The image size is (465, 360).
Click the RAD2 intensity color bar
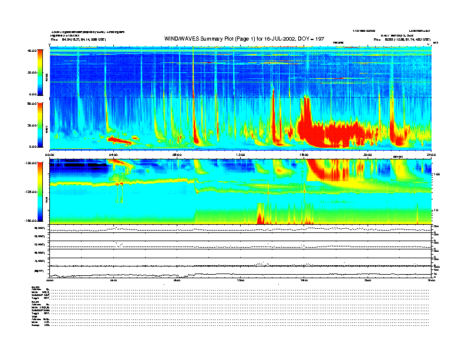tap(40, 73)
